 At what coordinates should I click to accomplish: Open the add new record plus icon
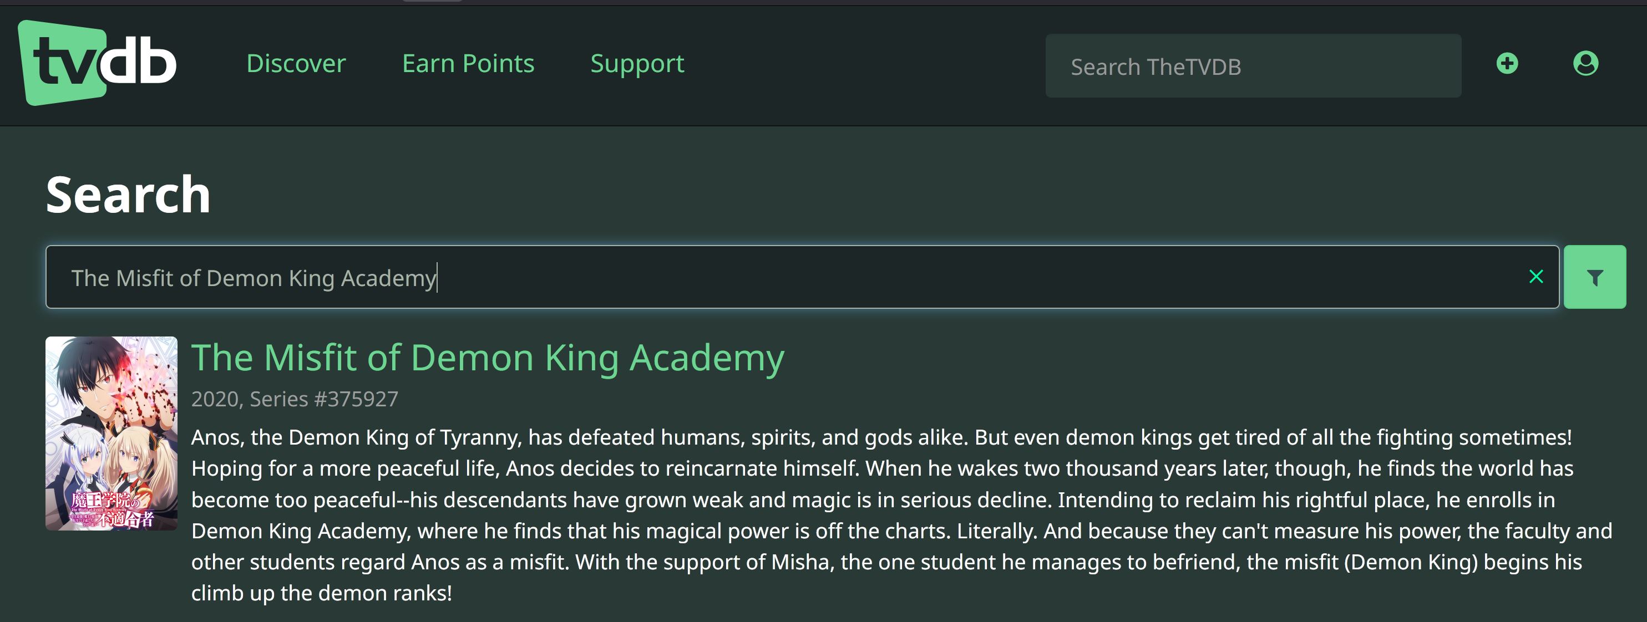pyautogui.click(x=1507, y=63)
